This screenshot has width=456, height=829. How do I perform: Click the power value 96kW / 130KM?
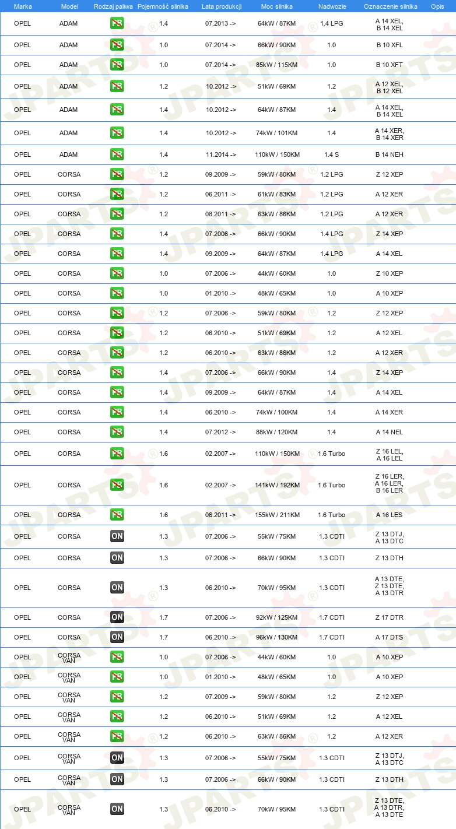coord(276,637)
